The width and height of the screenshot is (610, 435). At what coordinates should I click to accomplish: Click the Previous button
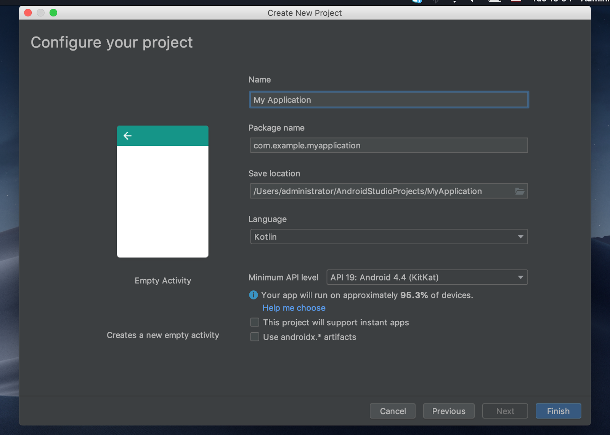point(448,411)
